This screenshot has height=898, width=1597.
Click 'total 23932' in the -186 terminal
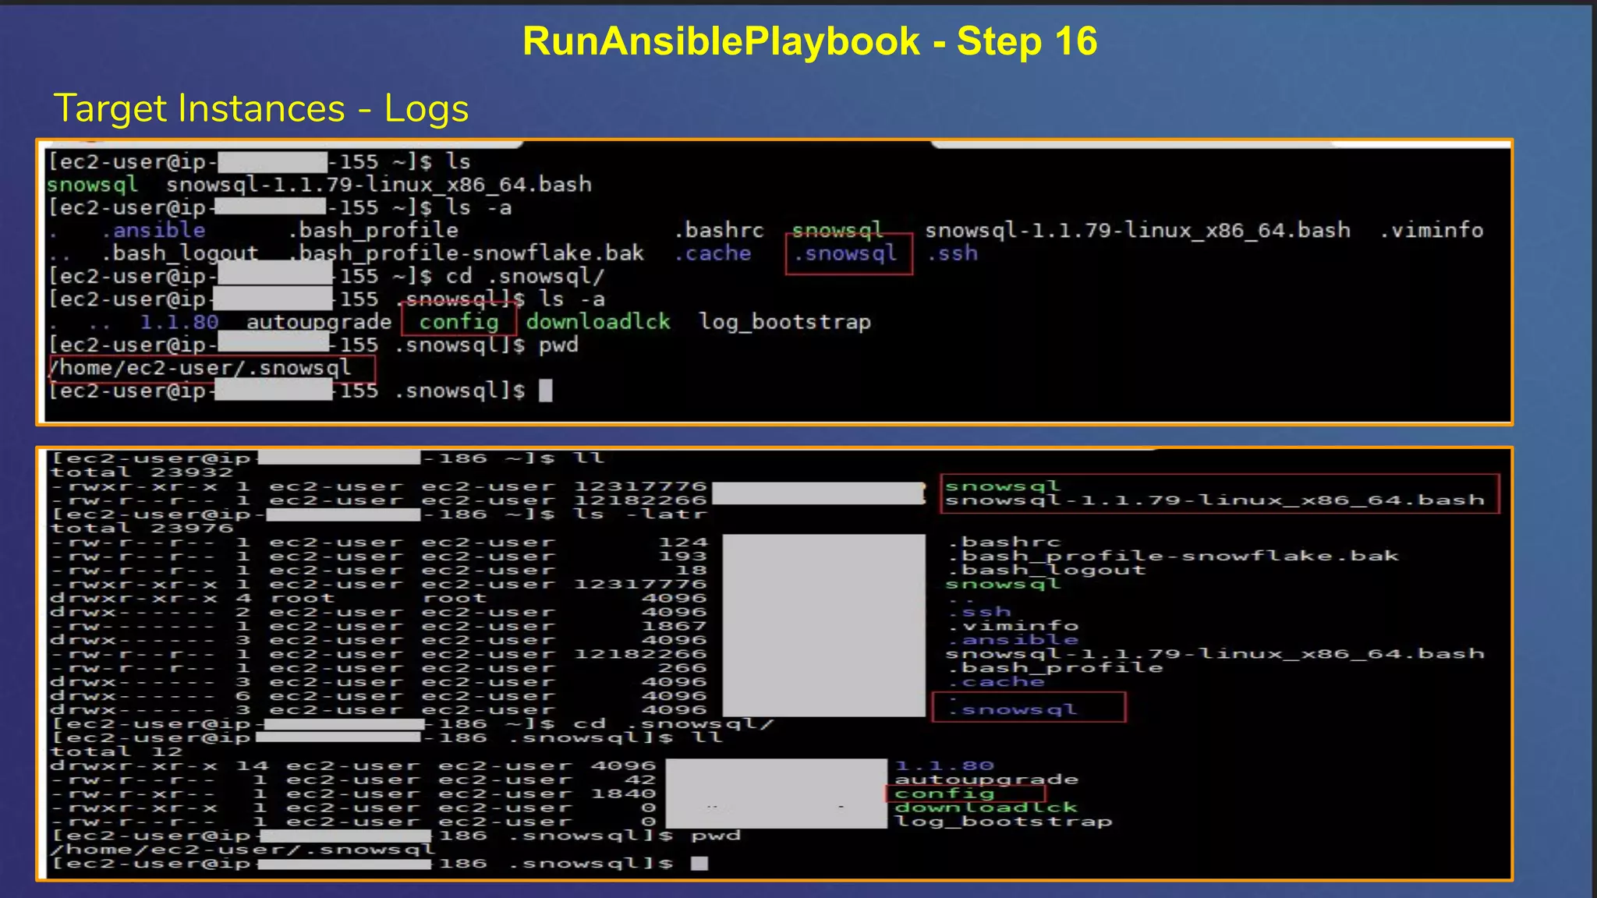(141, 472)
